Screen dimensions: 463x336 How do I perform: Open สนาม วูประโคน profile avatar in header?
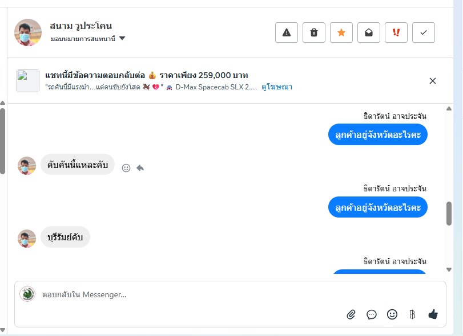(28, 32)
